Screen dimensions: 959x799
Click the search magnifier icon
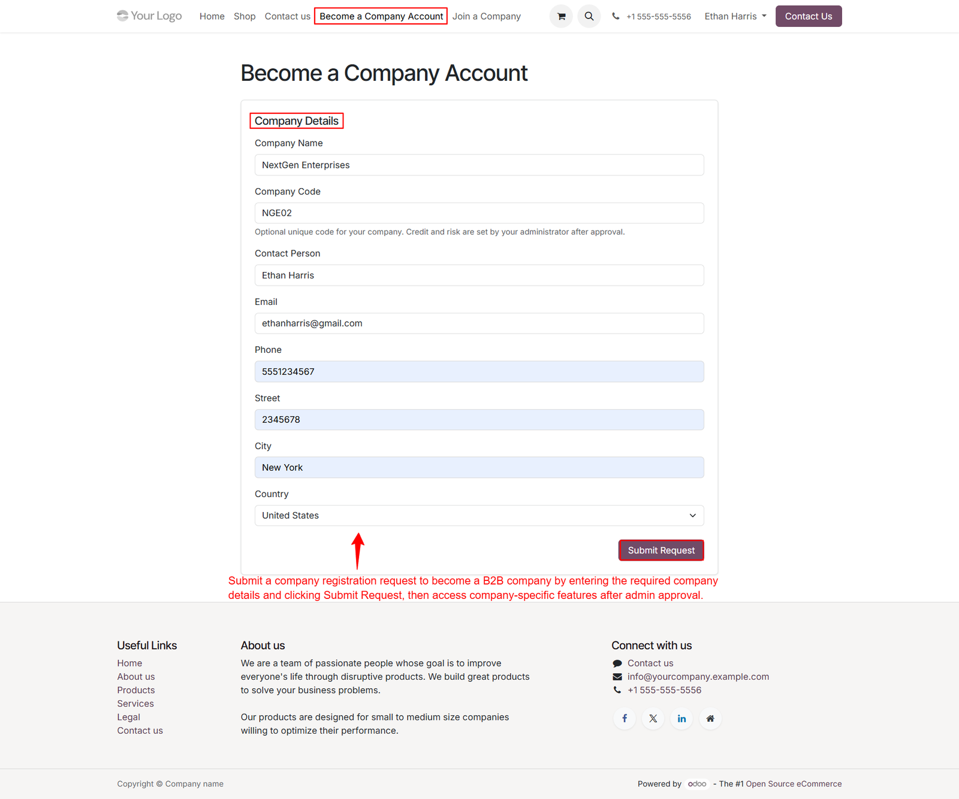(x=589, y=16)
